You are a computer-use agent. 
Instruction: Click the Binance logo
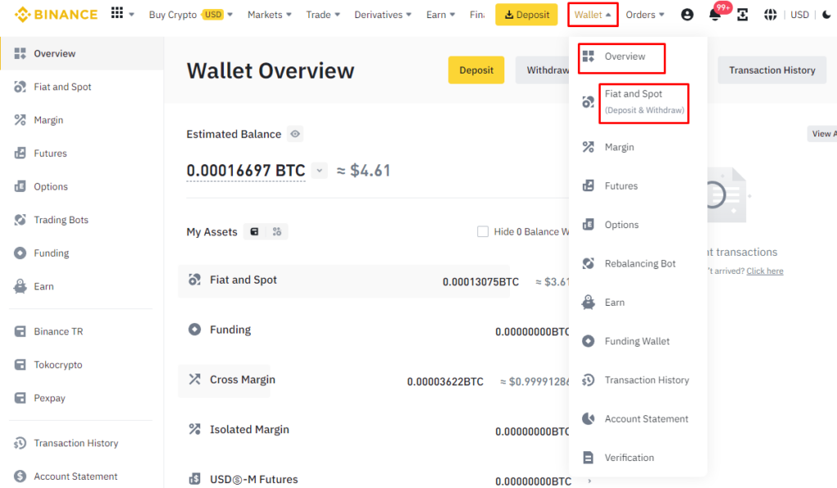[56, 15]
